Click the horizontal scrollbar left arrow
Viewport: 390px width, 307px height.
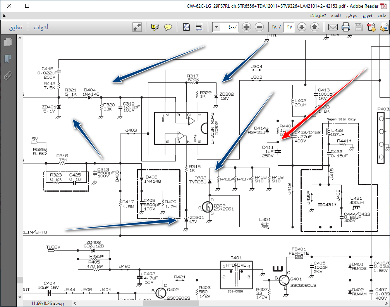75,303
